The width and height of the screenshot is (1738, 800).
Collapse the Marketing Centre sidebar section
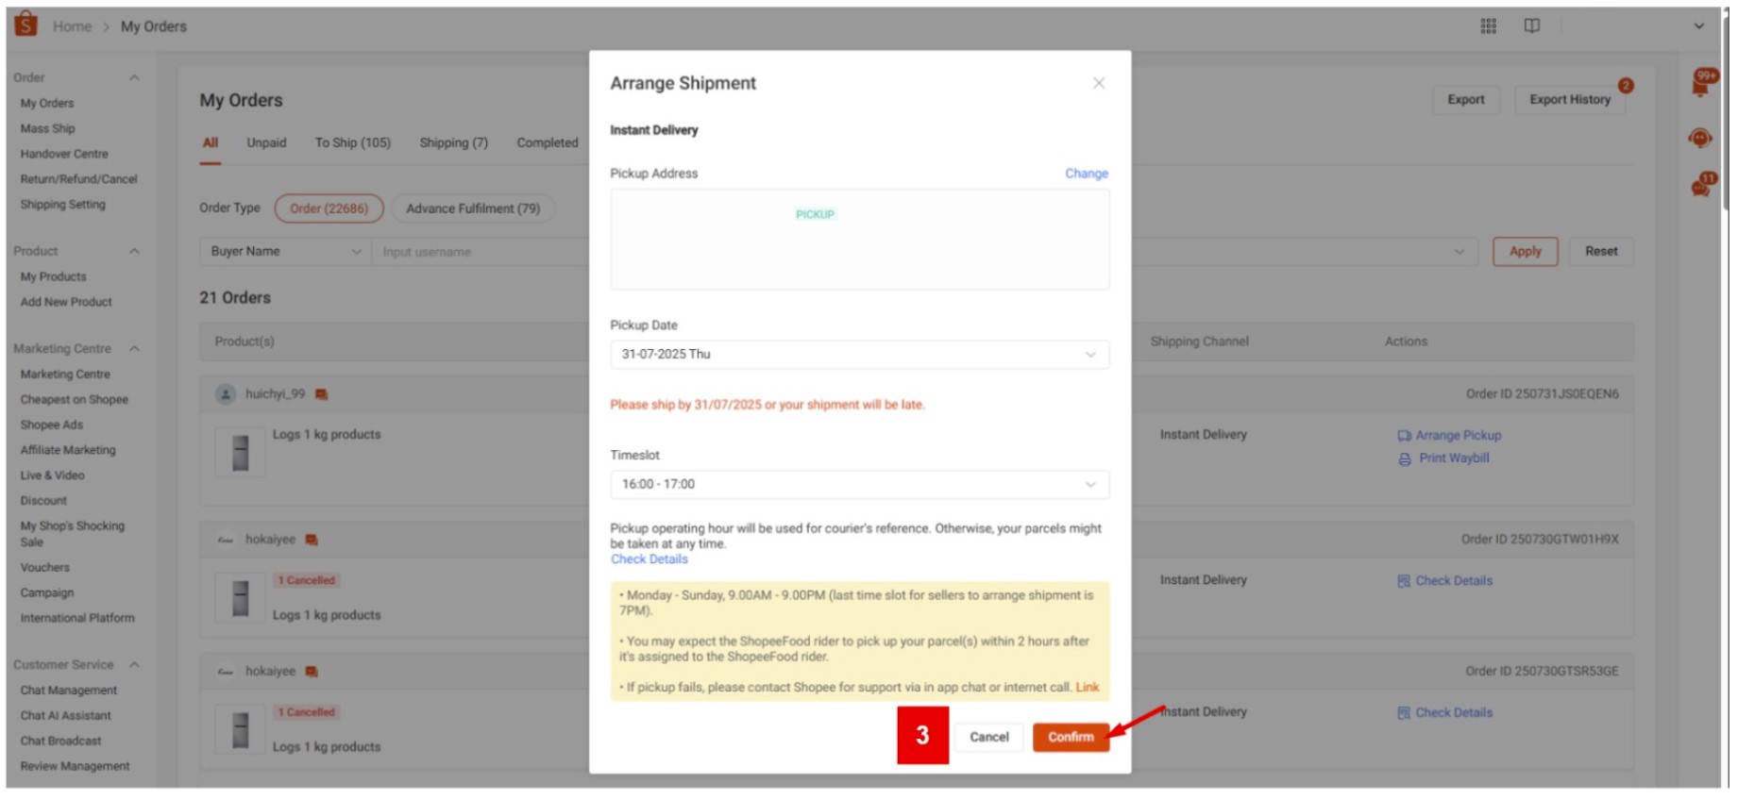134,349
